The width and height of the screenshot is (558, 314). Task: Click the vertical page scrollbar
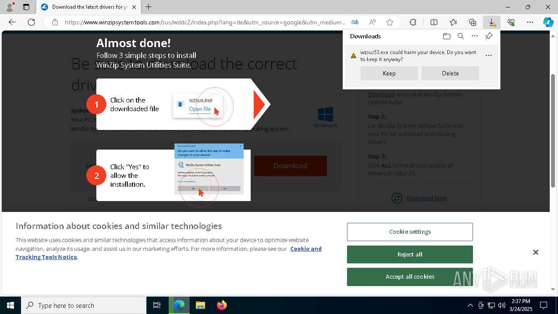[553, 131]
